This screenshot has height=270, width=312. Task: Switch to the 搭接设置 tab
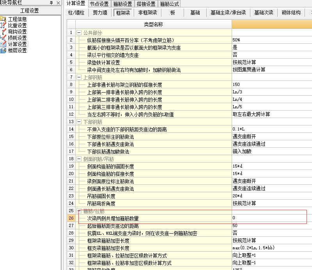click(146, 4)
